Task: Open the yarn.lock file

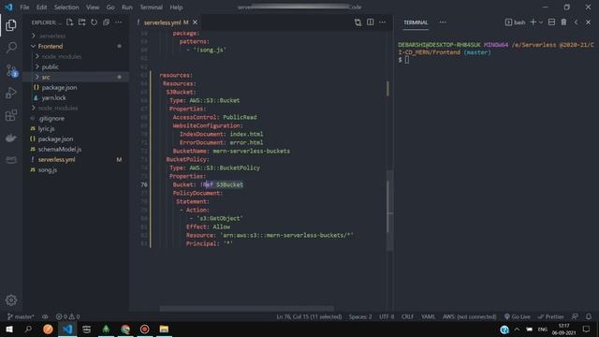Action: click(76, 97)
